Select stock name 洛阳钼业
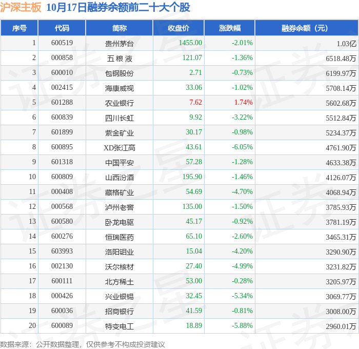Image resolution: width=359 pixels, height=349 pixels. 119,252
